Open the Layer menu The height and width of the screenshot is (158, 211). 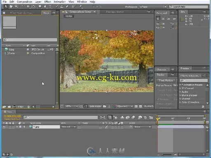(38, 2)
